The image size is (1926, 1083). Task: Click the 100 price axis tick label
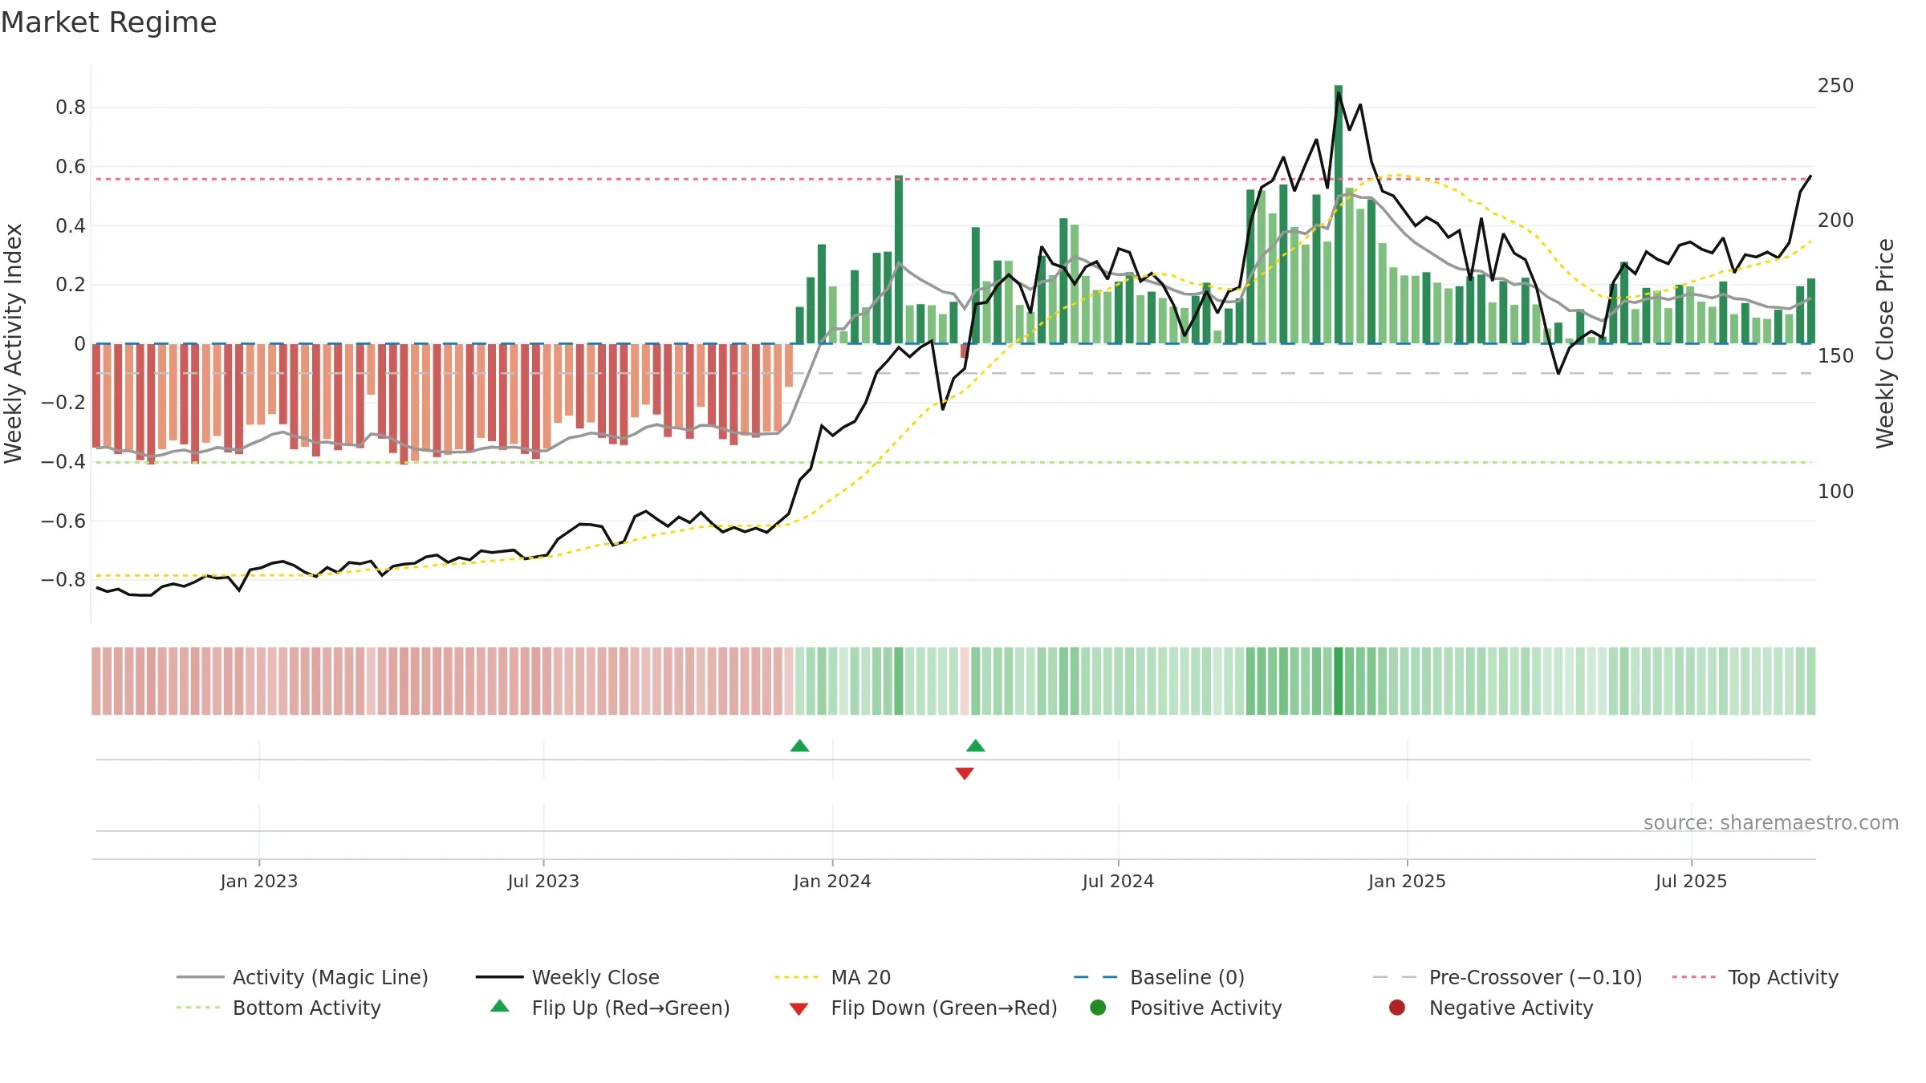(1836, 492)
